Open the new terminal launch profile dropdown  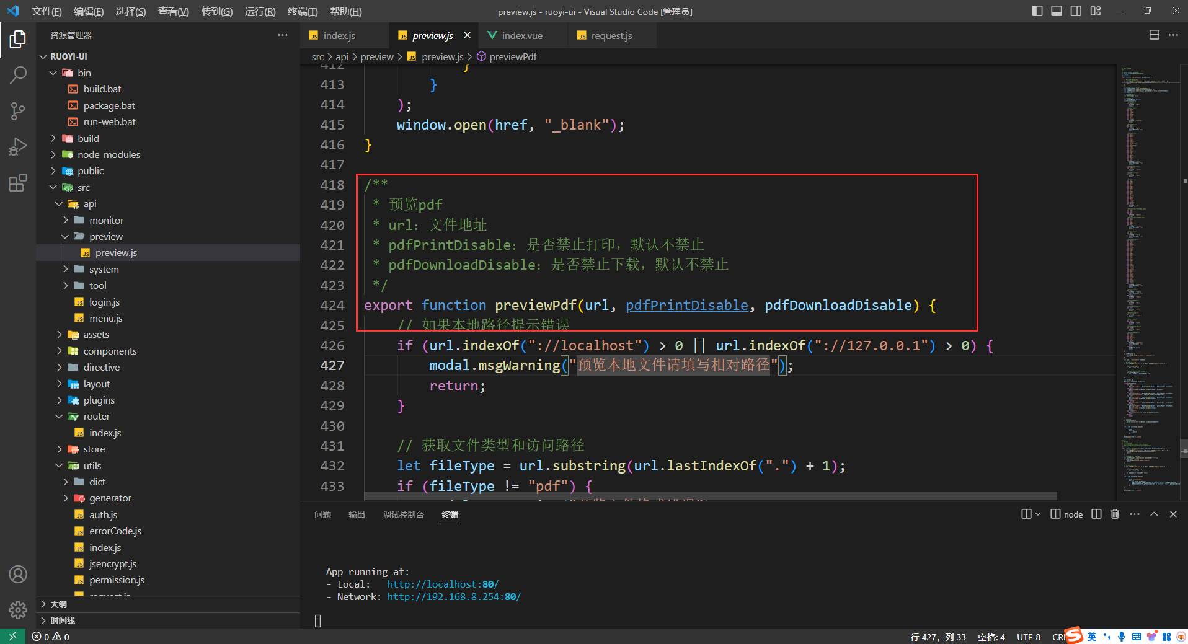tap(1038, 514)
